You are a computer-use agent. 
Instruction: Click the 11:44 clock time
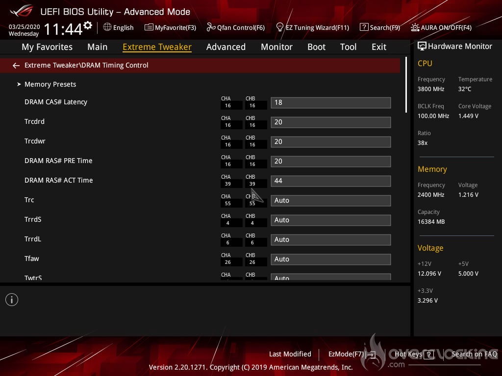click(63, 29)
